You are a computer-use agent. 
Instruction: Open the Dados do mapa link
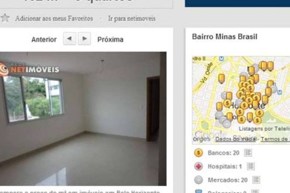click(236, 139)
